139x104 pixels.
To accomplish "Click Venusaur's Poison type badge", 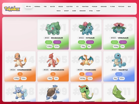I will pyautogui.click(x=123, y=42).
